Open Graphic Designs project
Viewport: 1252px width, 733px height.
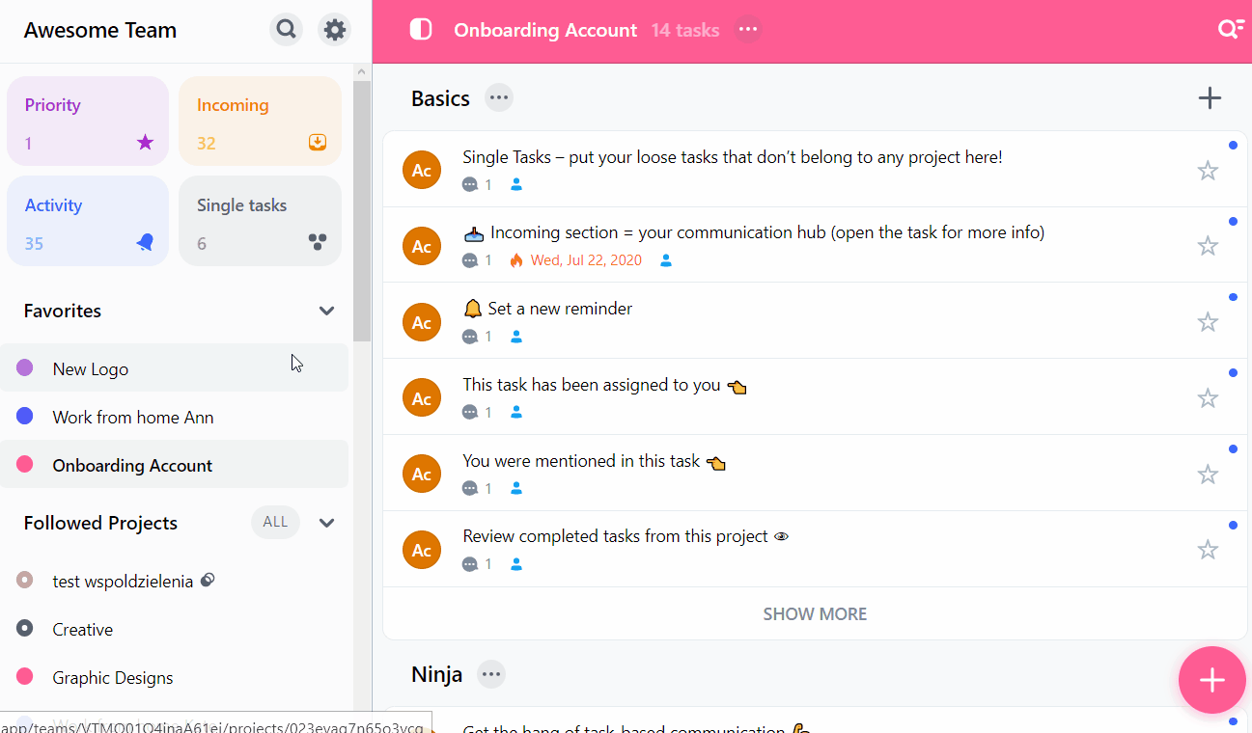174,677
